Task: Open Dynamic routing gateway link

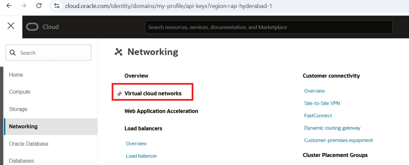Action: [x=332, y=128]
